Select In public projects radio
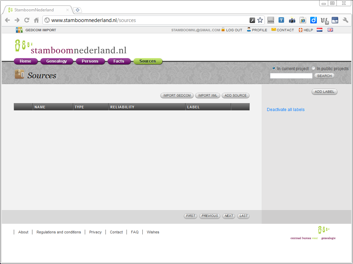 point(313,68)
